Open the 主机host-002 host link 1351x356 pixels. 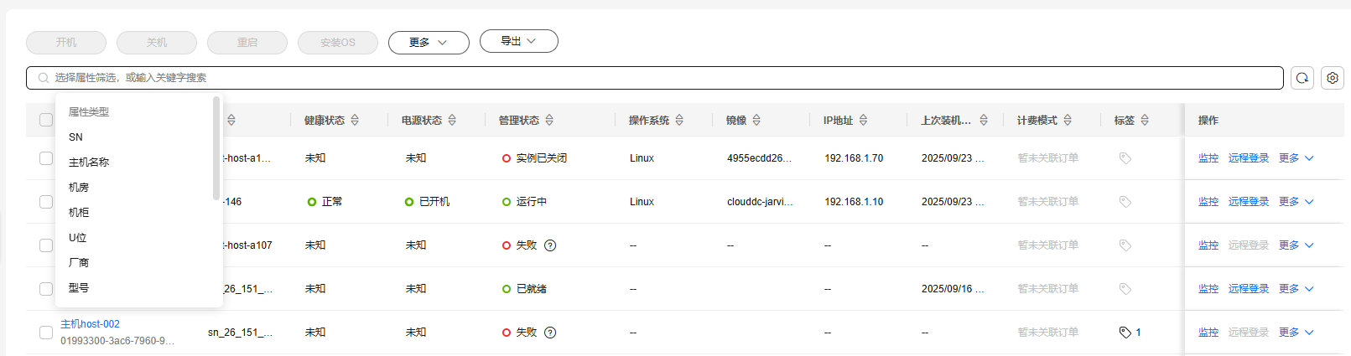[90, 324]
